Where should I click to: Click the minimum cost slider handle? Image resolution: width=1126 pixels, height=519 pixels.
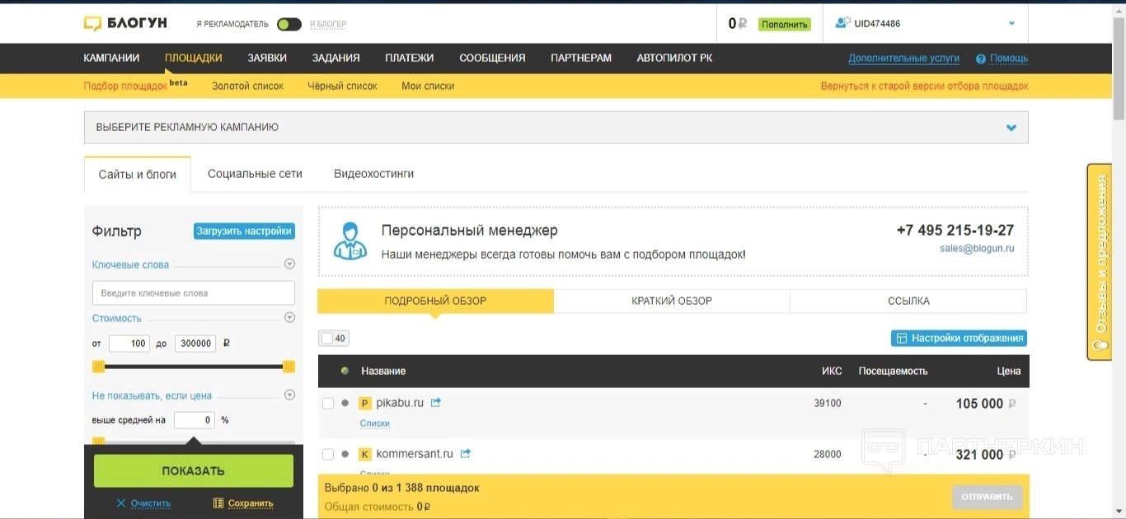click(99, 367)
